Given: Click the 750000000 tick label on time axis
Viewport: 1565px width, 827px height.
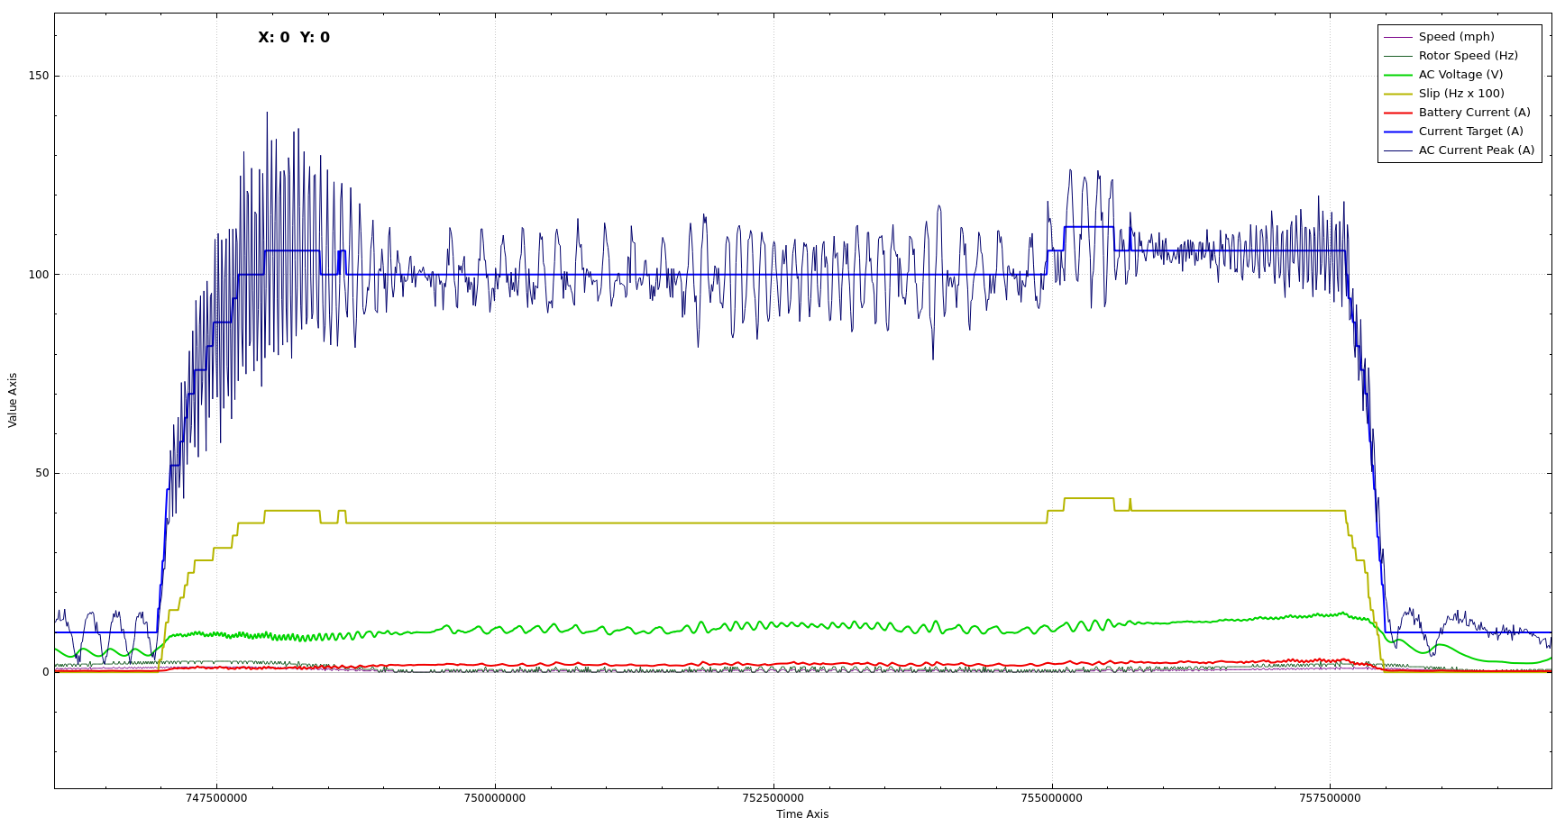Looking at the screenshot, I should pos(494,798).
